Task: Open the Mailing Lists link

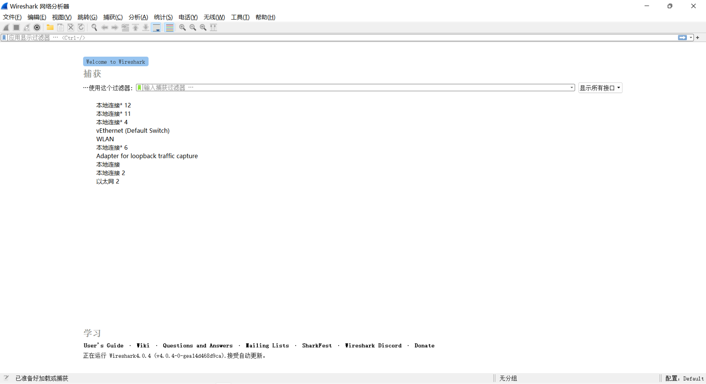Action: tap(267, 346)
